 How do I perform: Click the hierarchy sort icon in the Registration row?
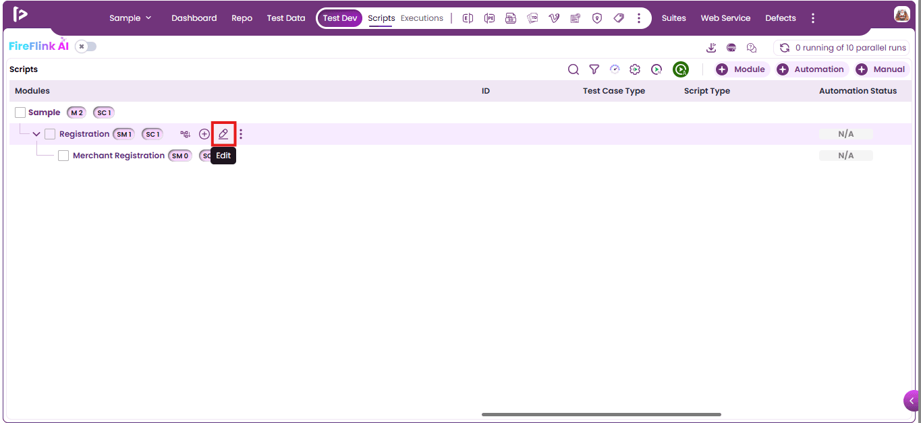(x=185, y=134)
